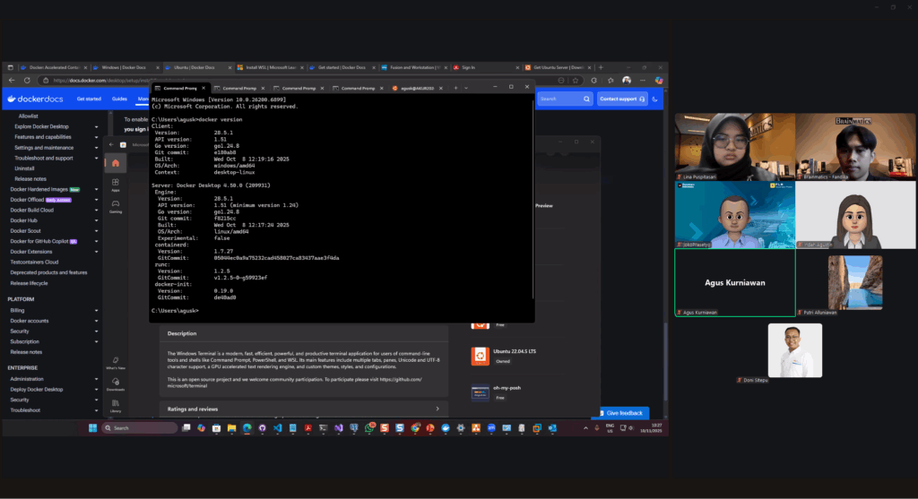Open the Apps section in Microsoft Store

(x=116, y=185)
